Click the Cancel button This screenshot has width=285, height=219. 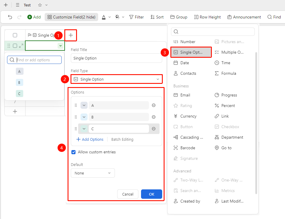click(128, 194)
